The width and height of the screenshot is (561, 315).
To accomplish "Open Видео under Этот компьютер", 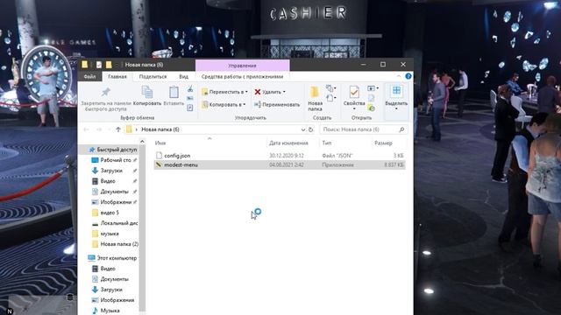I will tap(108, 269).
